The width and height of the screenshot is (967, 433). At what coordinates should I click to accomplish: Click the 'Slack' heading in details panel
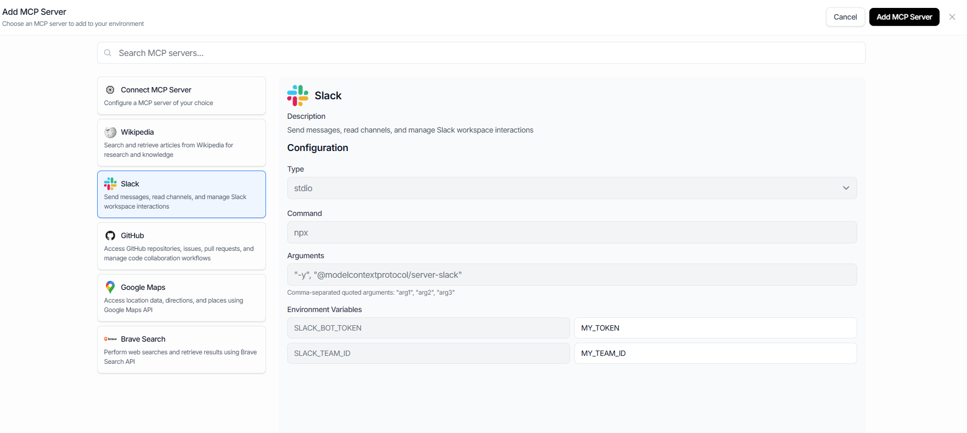coord(328,96)
